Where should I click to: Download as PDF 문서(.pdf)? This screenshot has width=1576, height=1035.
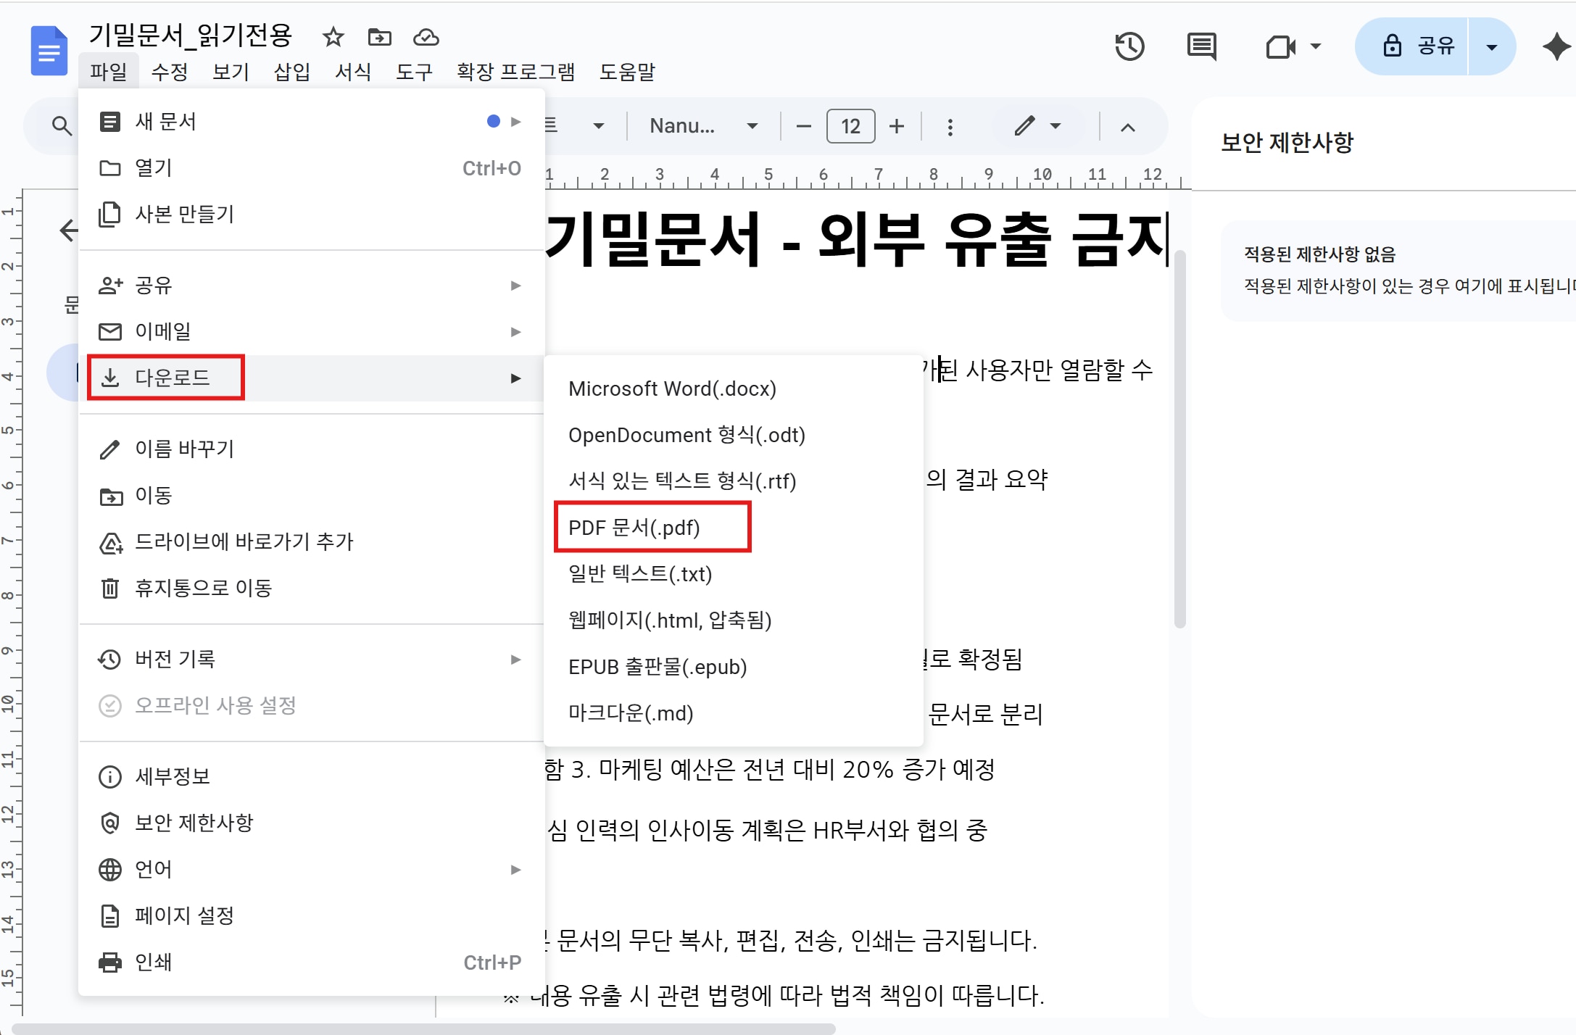point(734,528)
